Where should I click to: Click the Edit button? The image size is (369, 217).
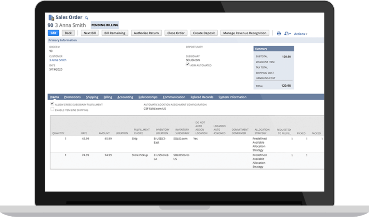(53, 33)
